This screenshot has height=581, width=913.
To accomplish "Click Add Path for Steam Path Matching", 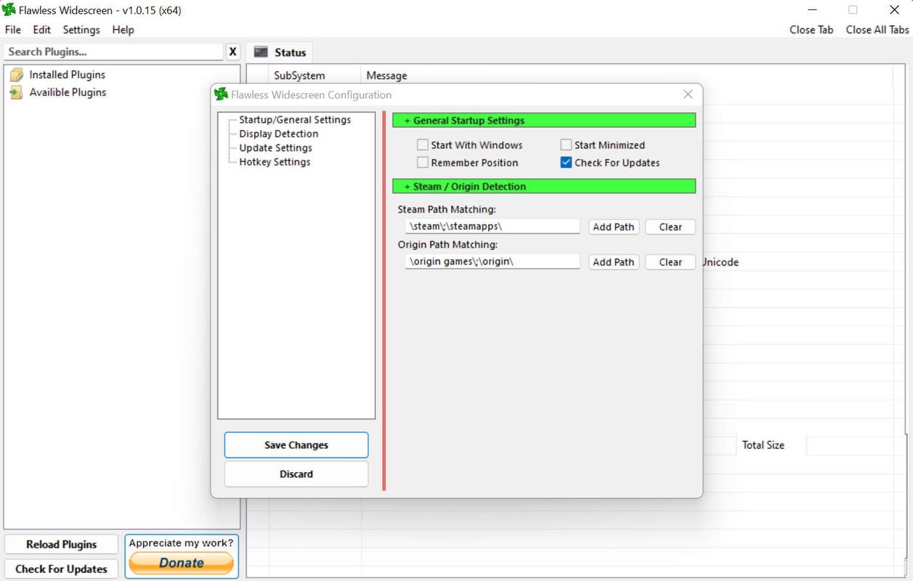I will [x=613, y=227].
